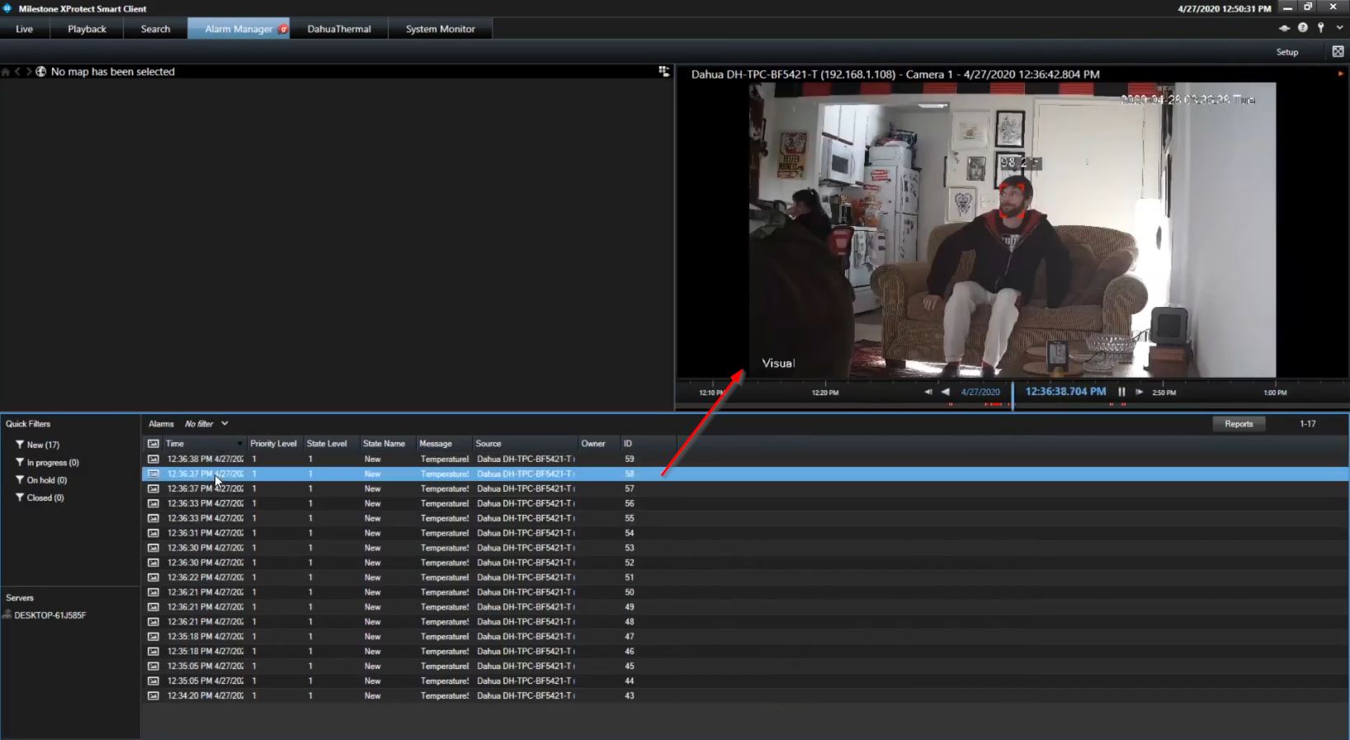Expand the top-right toolbar chevron menu
1350x740 pixels.
(1339, 28)
